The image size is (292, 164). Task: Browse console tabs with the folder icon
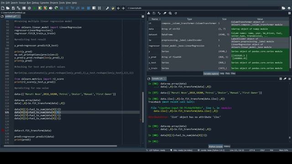click(149, 79)
